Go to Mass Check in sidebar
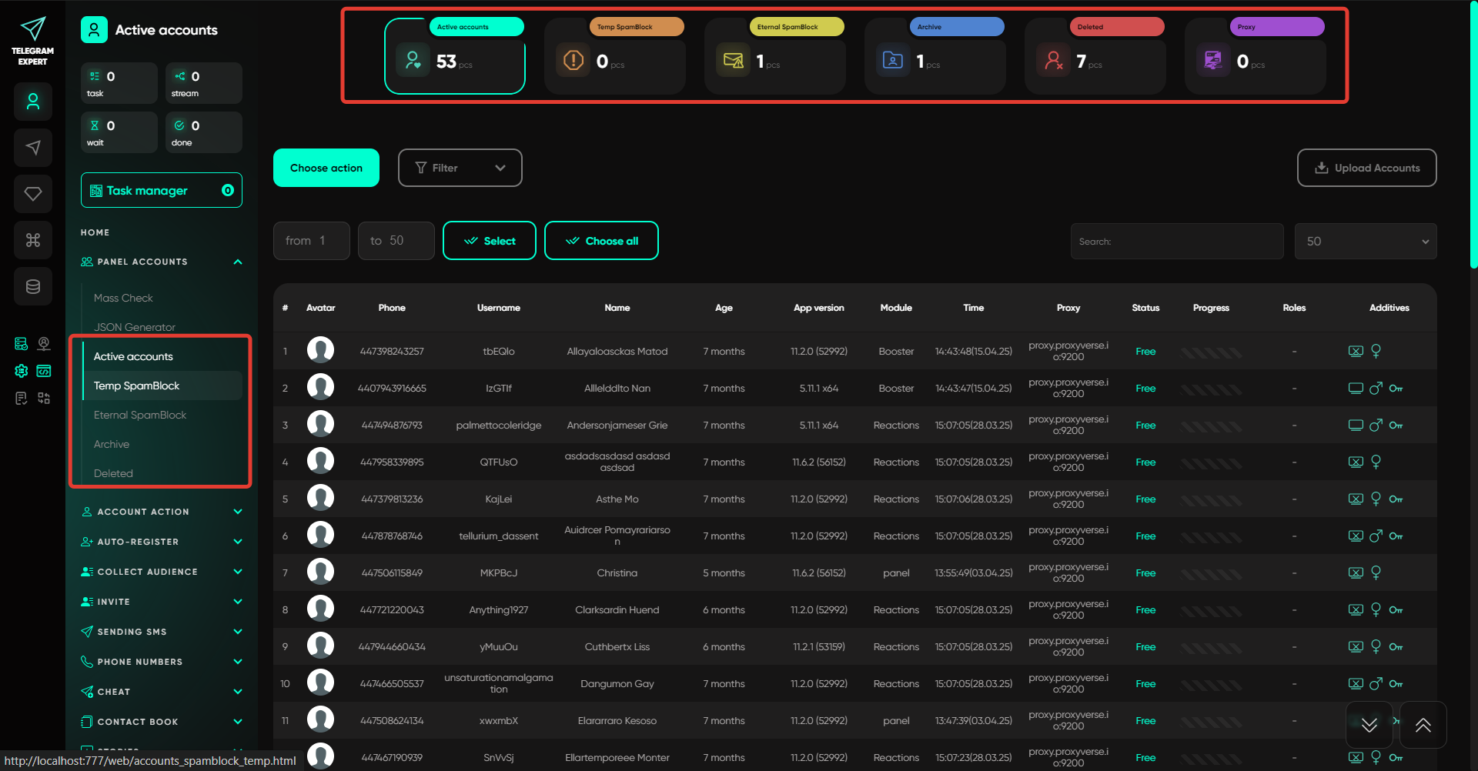 coord(123,298)
